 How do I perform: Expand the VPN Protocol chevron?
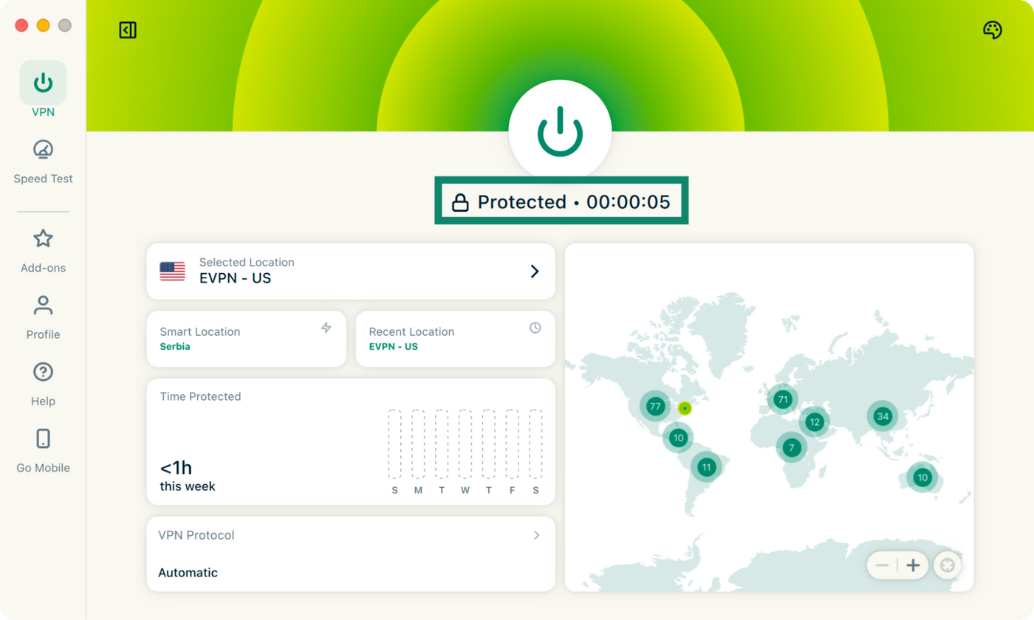point(537,535)
